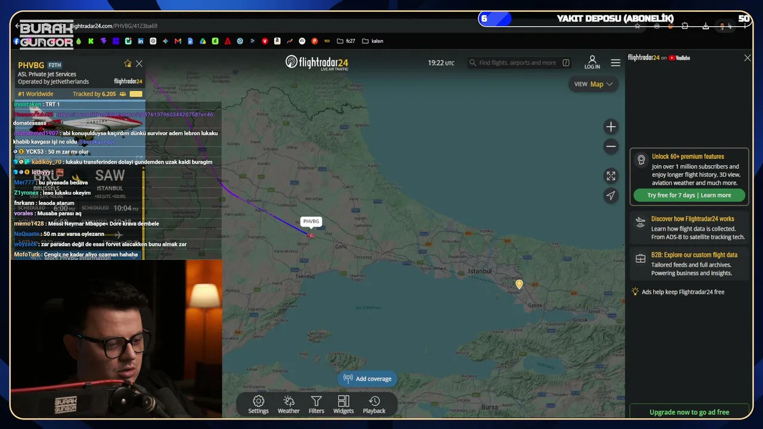Click Upgrade now to go ad free

689,412
